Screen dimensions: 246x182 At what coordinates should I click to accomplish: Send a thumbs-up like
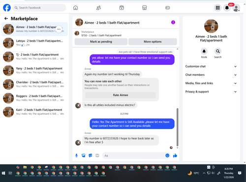175,156
